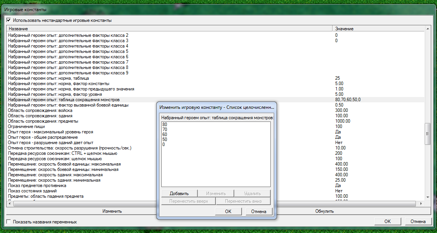
Task: Select row 'фактор вызванной боевой единицы'
Action: (x=82, y=105)
